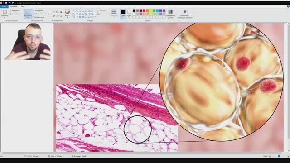
Task: Open the File menu tab
Action: click(x=4, y=6)
